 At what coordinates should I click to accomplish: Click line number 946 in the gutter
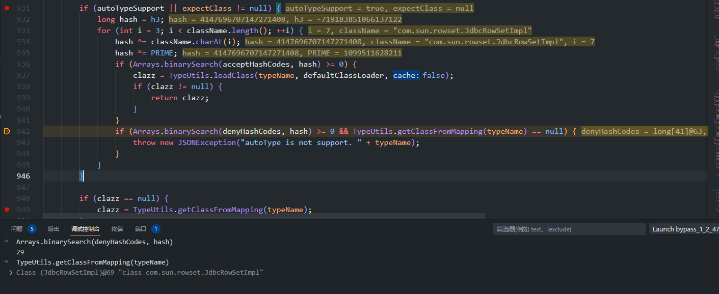[x=23, y=176]
